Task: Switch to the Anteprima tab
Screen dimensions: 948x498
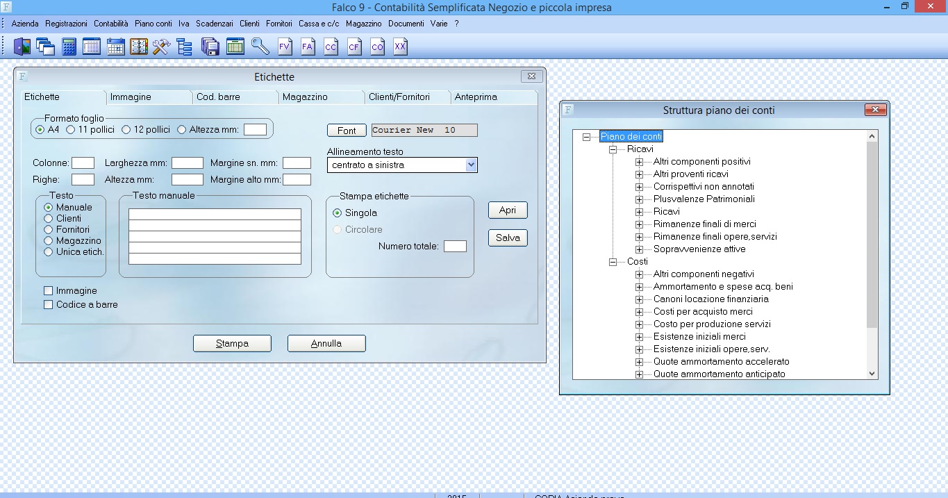Action: pos(494,97)
